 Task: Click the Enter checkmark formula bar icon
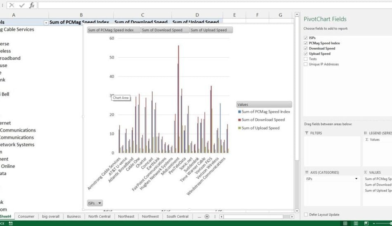click(x=22, y=5)
